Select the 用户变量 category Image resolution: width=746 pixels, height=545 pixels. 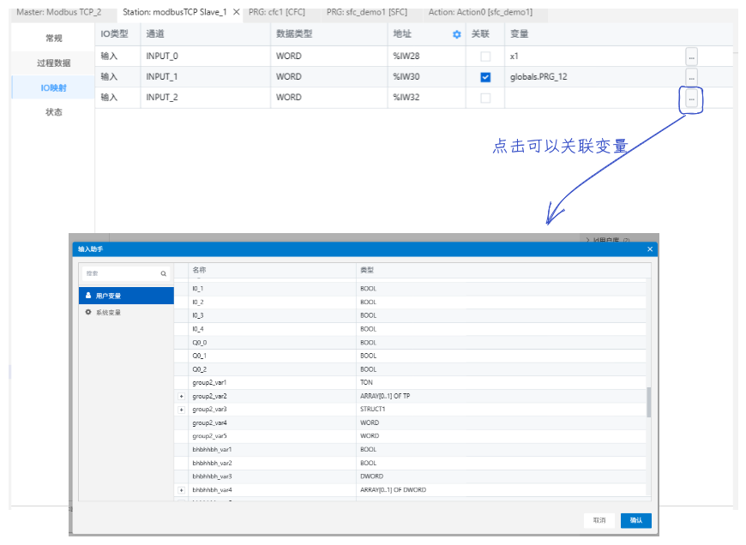pos(126,296)
